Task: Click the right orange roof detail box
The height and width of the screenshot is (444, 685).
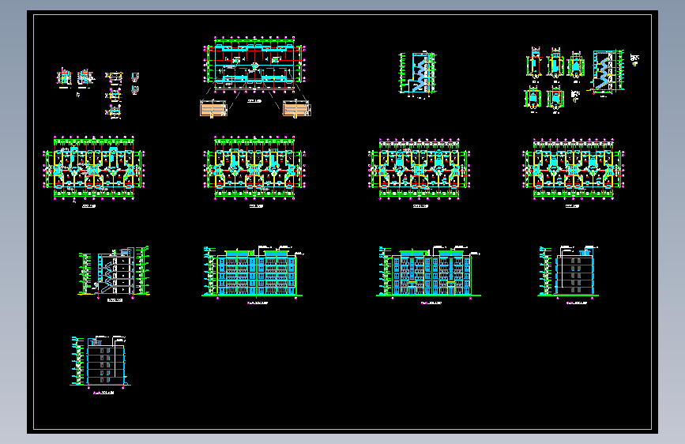Action: pos(296,108)
